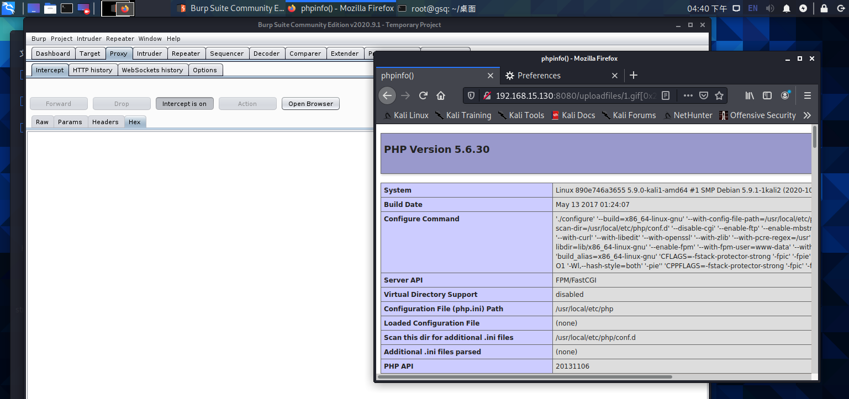This screenshot has width=849, height=399.
Task: Open Proxy Options subtab
Action: coord(205,70)
